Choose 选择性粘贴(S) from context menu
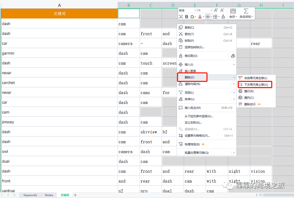This screenshot has width=294, height=198. (x=207, y=47)
